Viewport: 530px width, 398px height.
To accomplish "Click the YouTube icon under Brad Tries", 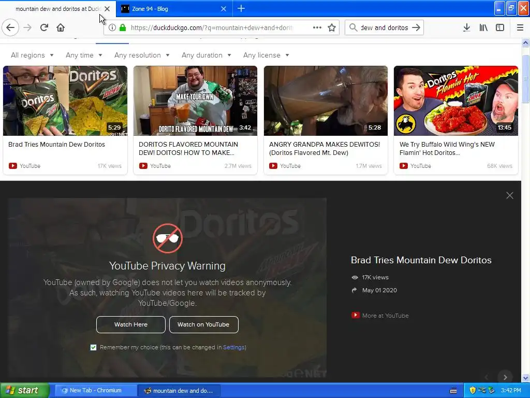I will [x=13, y=166].
